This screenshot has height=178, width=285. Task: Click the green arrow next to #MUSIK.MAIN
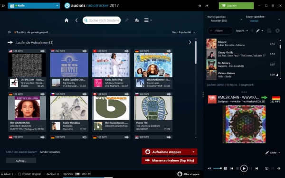pos(264,97)
